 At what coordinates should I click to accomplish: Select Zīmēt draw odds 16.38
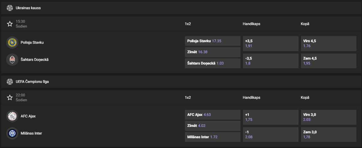pos(213,52)
